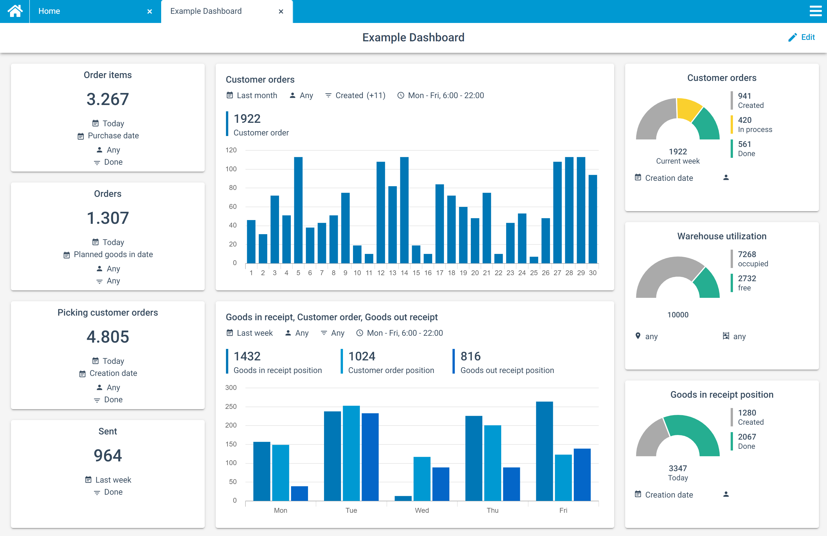Screen dimensions: 827x536
Task: Click calendar icon beside Creation date in Customer orders gauge
Action: click(x=638, y=178)
